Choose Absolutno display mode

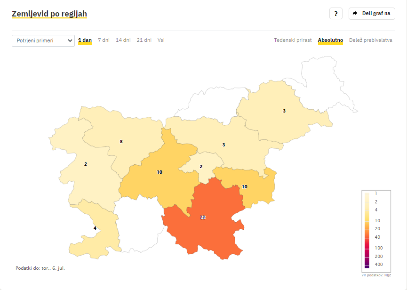pyautogui.click(x=330, y=40)
